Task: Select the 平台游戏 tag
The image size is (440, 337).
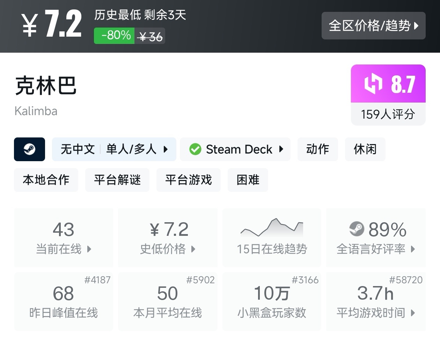Action: (189, 180)
